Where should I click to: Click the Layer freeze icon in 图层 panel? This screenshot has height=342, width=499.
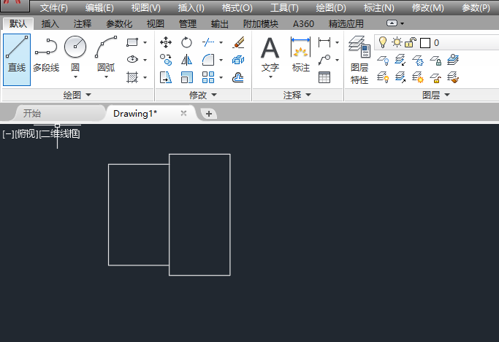coord(417,60)
